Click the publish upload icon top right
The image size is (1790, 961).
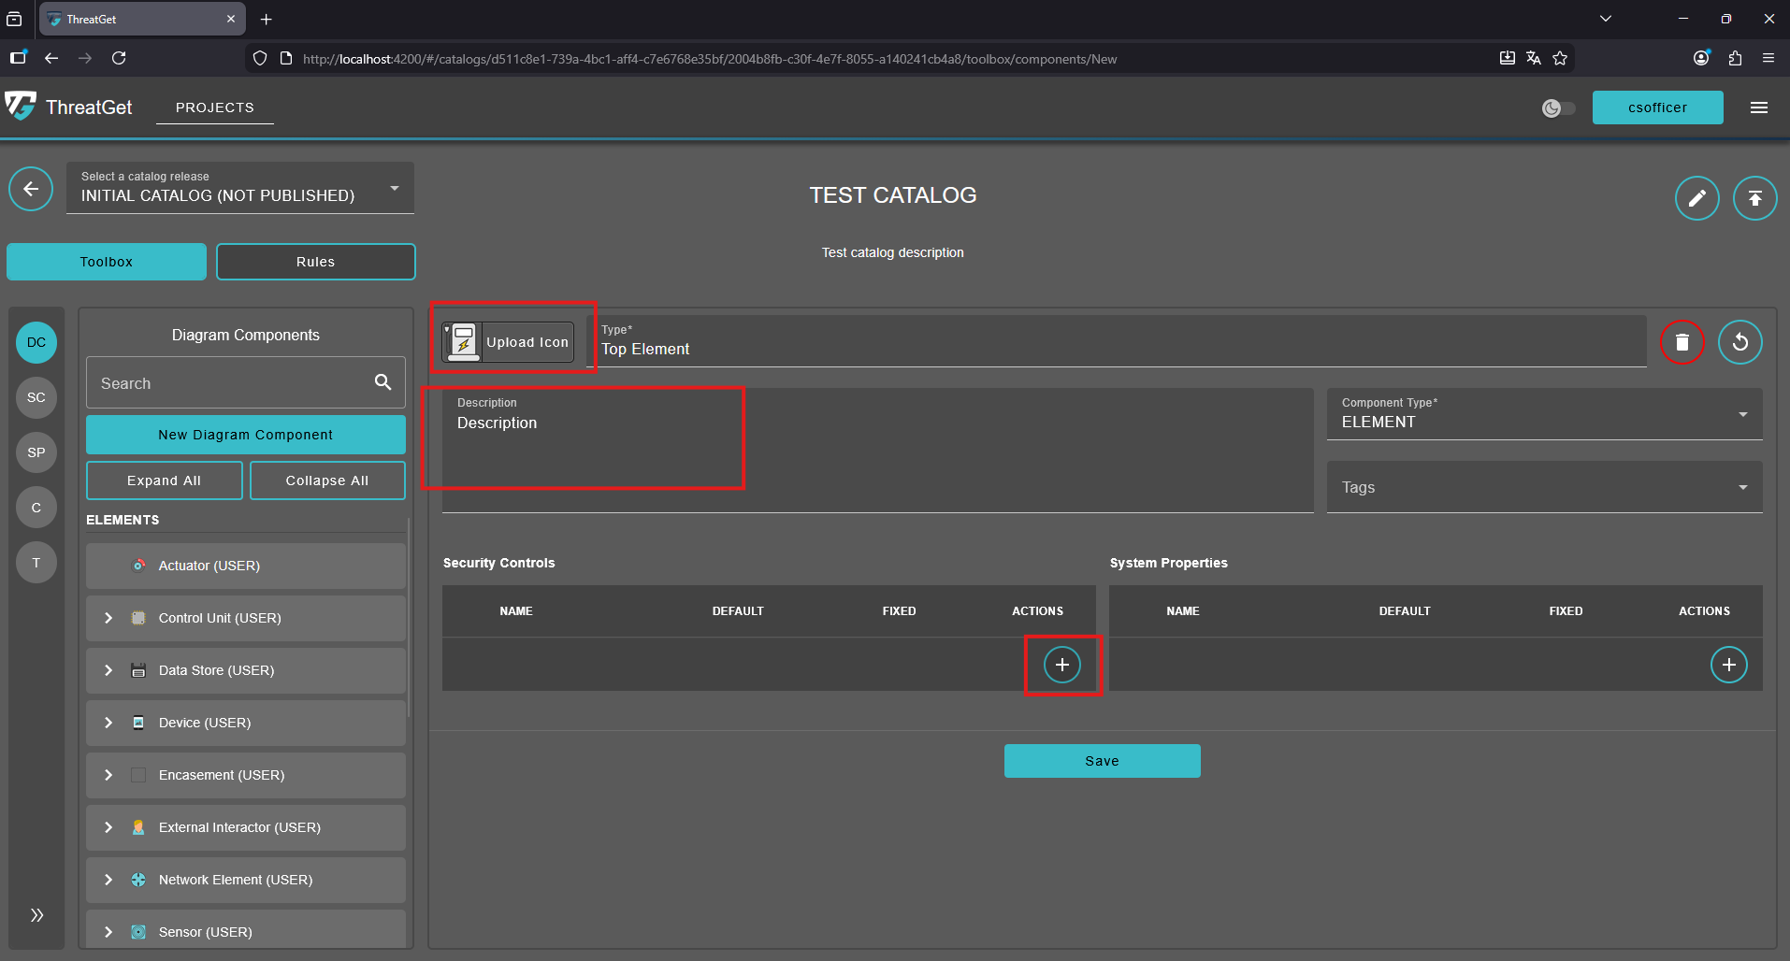click(x=1754, y=198)
